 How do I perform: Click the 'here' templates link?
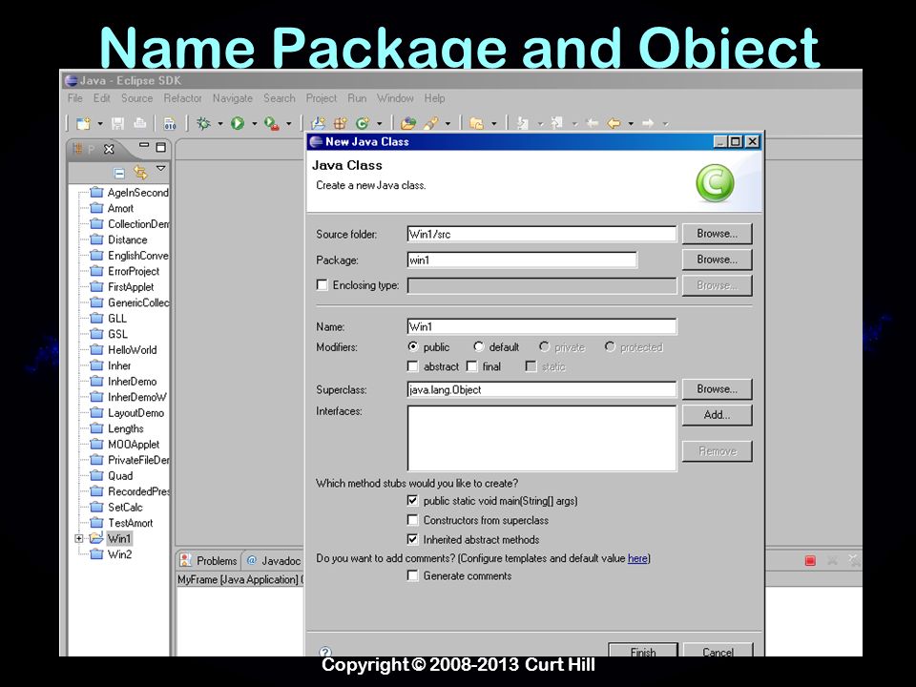tap(637, 558)
